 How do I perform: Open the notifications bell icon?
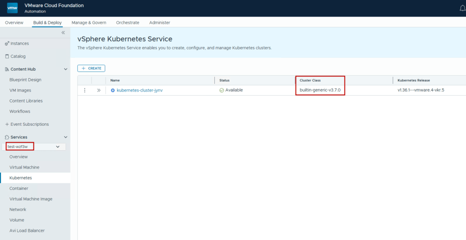(462, 8)
